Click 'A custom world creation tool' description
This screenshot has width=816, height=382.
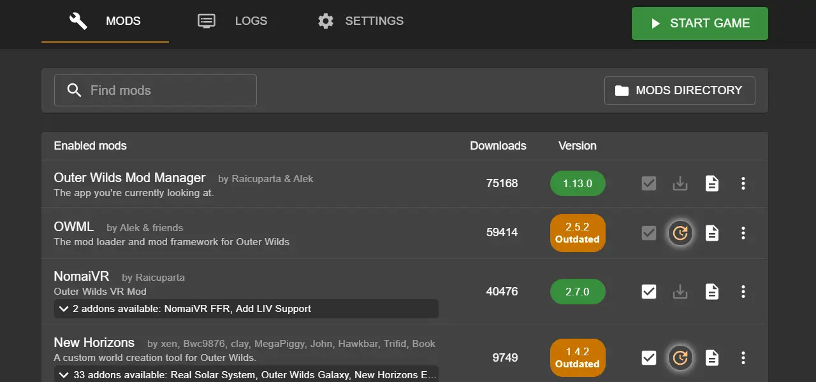[155, 358]
